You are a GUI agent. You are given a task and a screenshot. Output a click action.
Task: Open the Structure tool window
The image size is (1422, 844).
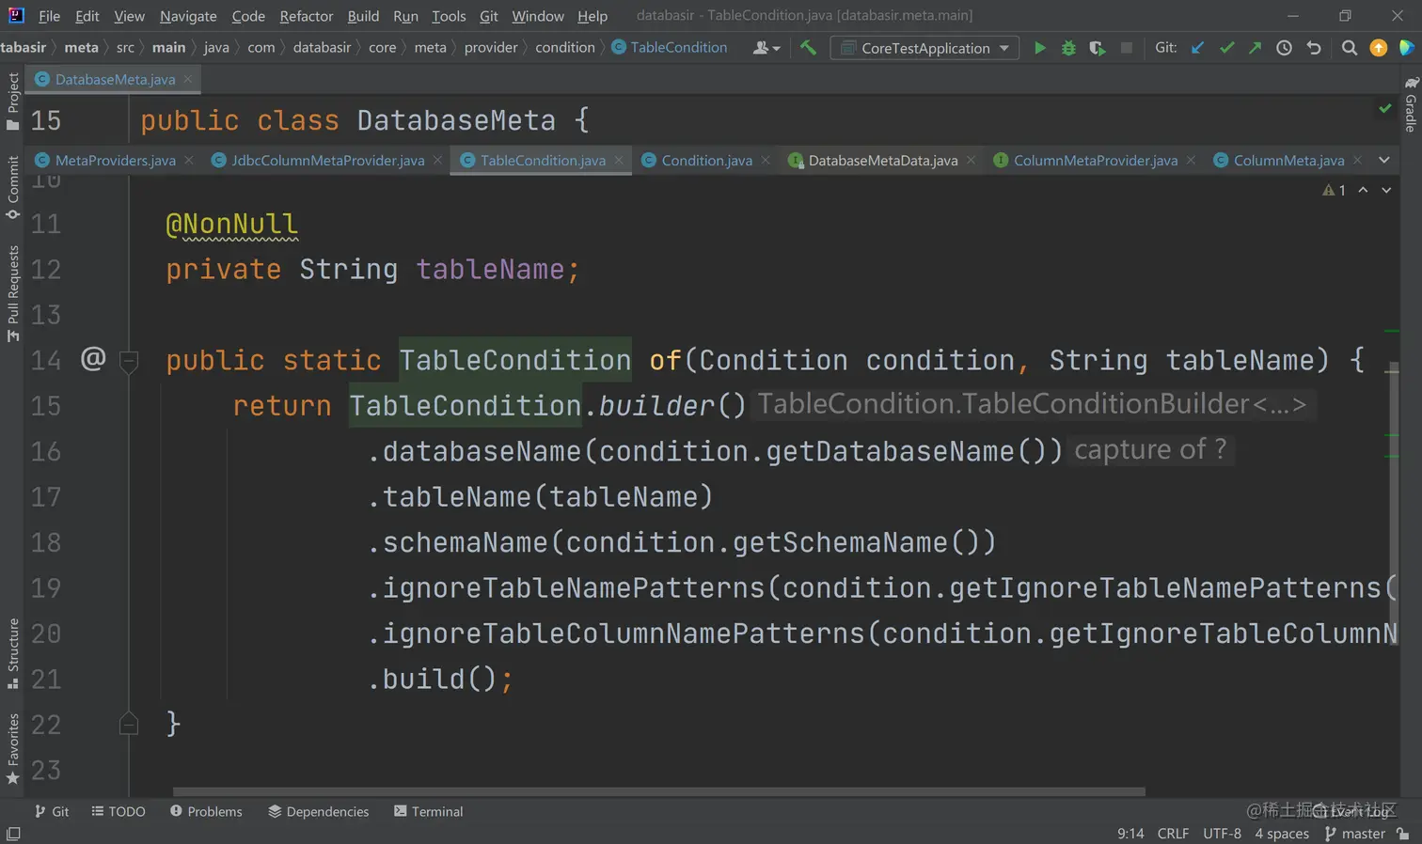[x=13, y=652]
